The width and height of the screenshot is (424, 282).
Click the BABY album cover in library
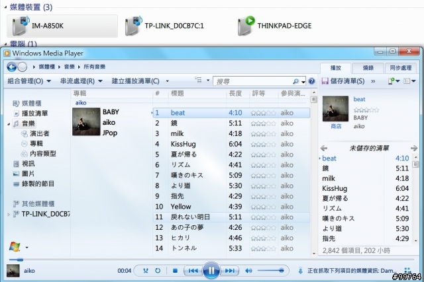tap(86, 122)
